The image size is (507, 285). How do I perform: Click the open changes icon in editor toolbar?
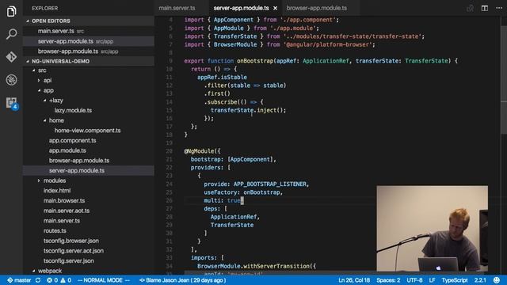(x=470, y=8)
